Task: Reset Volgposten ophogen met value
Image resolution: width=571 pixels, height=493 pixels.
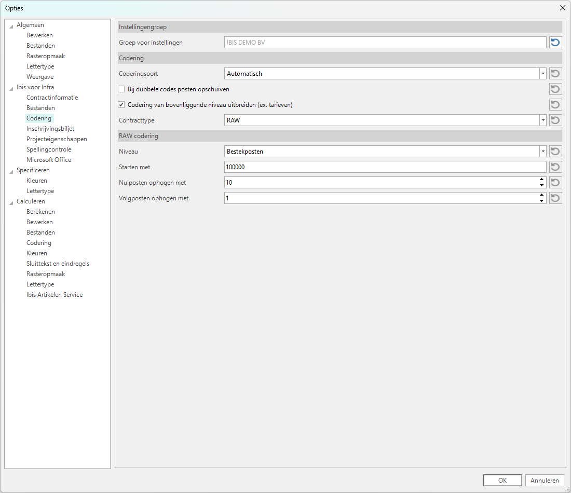Action: pos(555,198)
